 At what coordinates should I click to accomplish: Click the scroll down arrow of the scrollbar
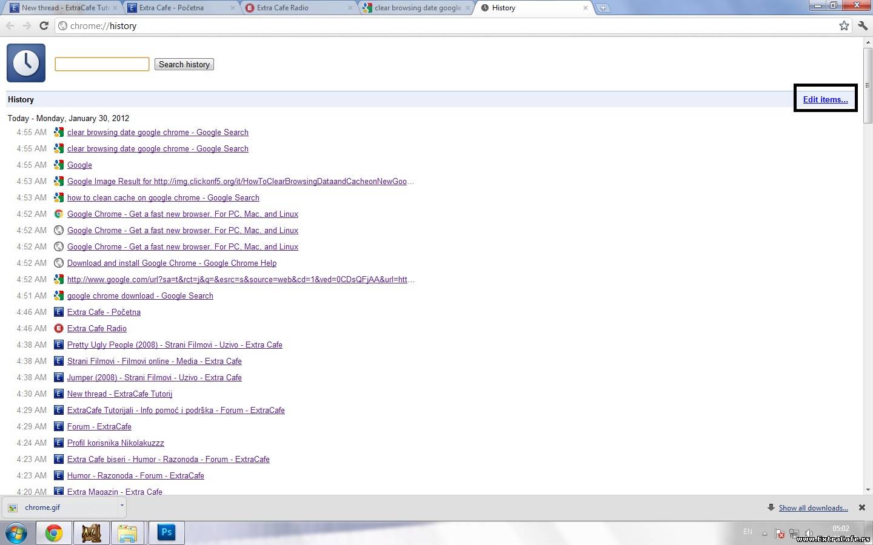tap(868, 489)
